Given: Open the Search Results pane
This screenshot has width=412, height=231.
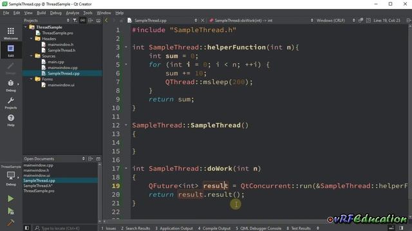Looking at the screenshot, I should tap(136, 228).
